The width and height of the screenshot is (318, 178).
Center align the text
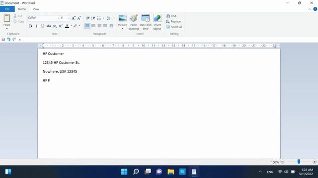[x=93, y=26]
